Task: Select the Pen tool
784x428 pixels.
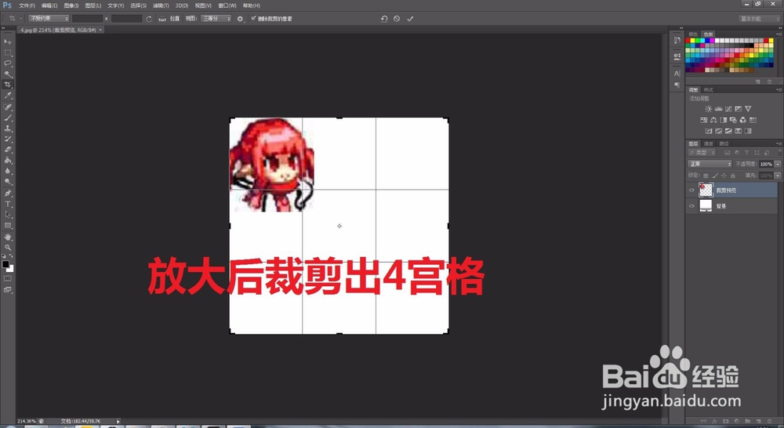Action: (8, 193)
